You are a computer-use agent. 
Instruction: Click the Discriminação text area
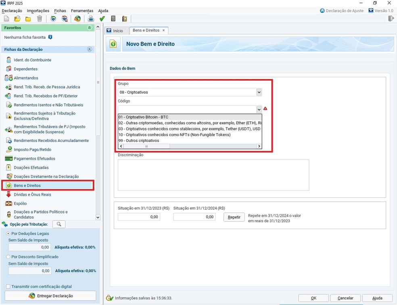click(x=213, y=175)
